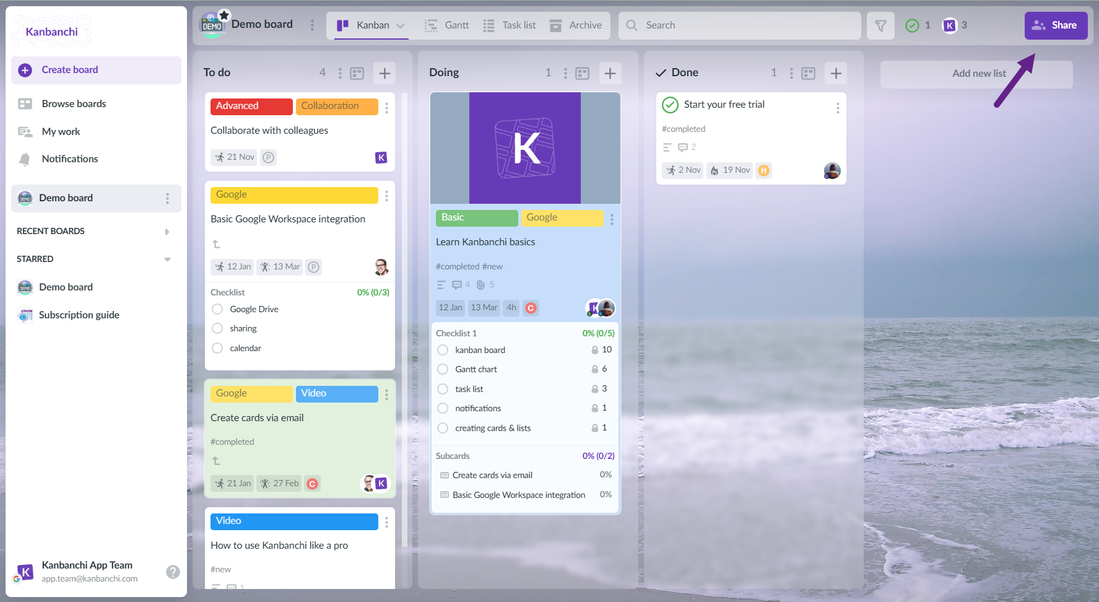Click the filter funnel icon
1099x602 pixels.
pyautogui.click(x=880, y=25)
